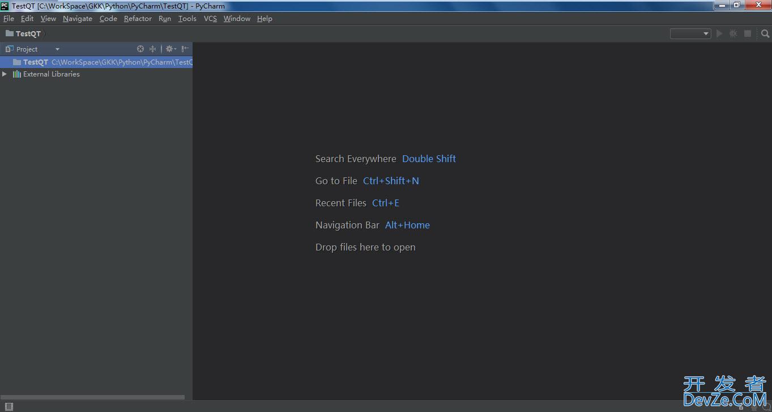The image size is (772, 412).
Task: Open the Tools menu
Action: point(187,19)
